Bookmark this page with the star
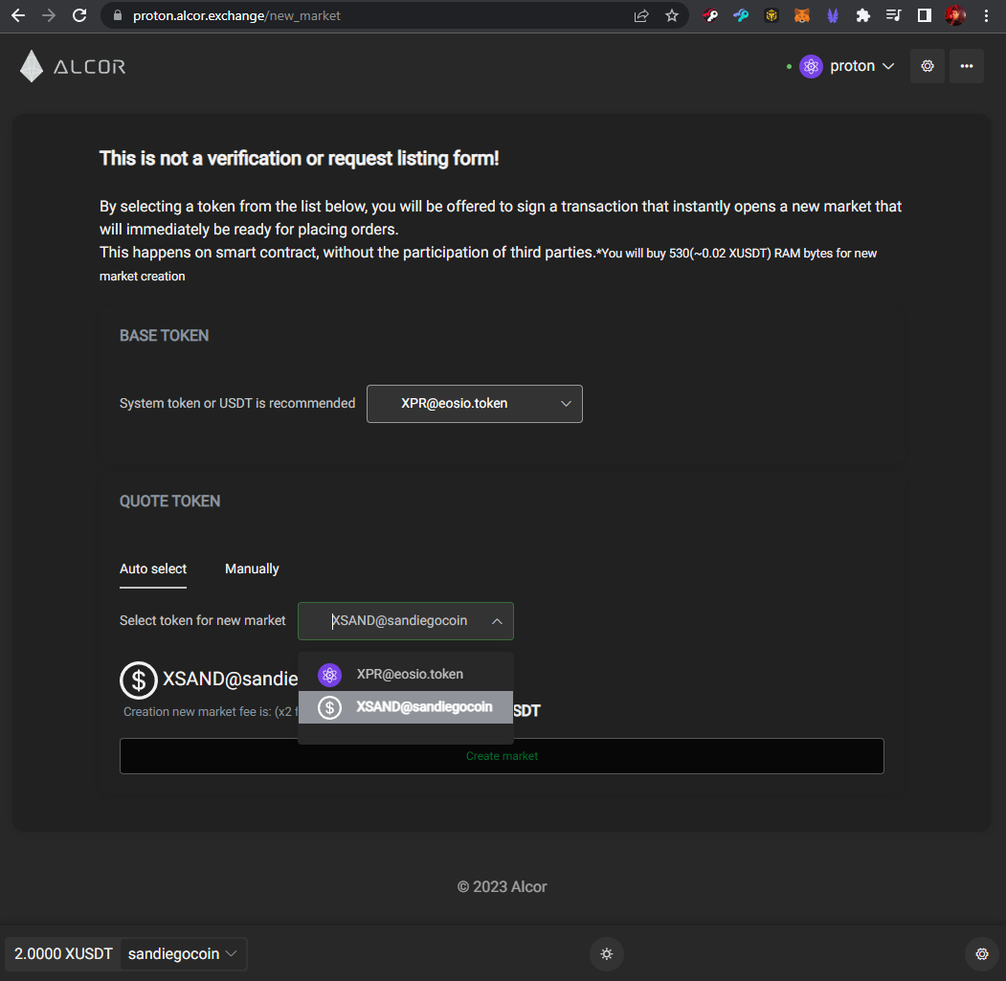 pyautogui.click(x=672, y=15)
